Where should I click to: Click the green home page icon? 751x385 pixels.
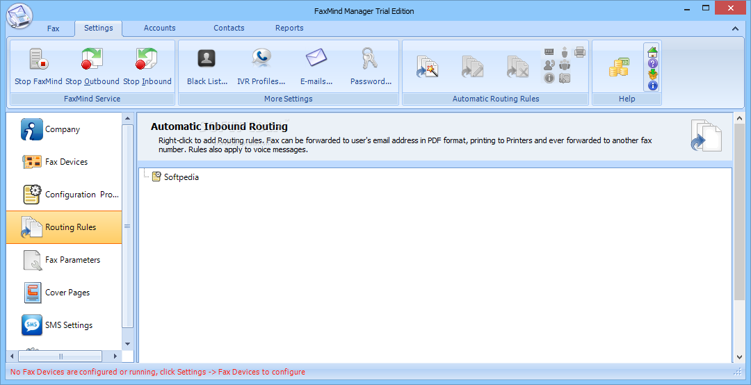(652, 51)
